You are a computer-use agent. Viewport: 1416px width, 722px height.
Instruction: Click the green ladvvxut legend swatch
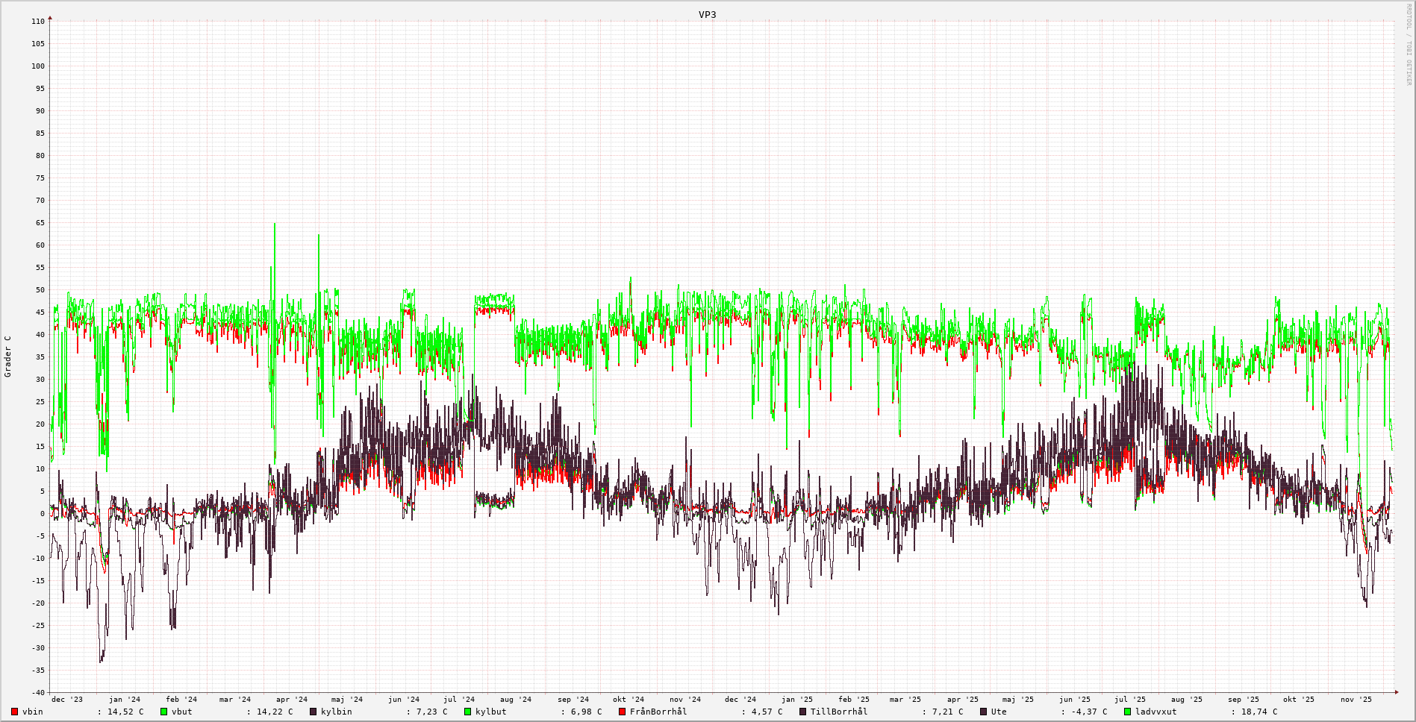point(1128,712)
